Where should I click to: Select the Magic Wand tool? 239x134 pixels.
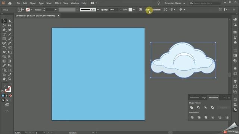(4, 25)
